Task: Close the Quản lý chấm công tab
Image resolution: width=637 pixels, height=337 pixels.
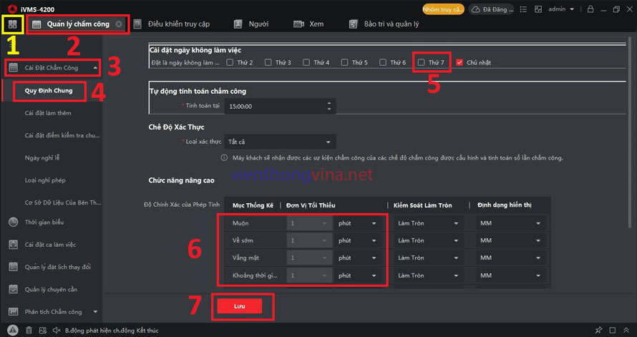Action: [x=119, y=24]
